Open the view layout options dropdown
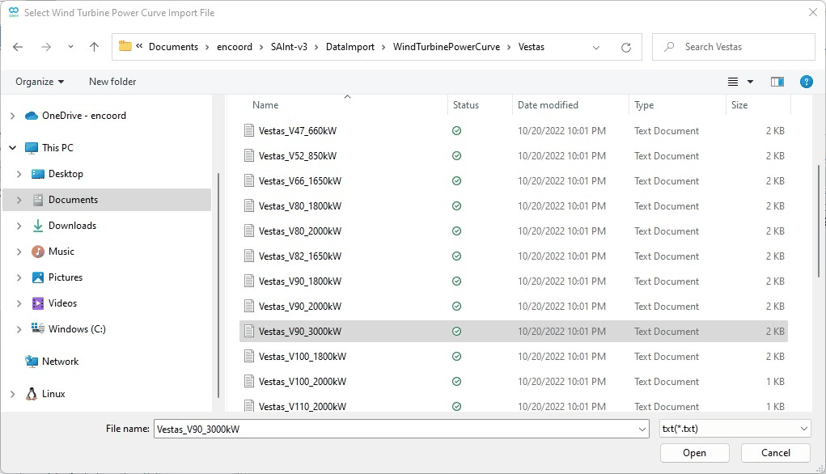 [x=750, y=82]
